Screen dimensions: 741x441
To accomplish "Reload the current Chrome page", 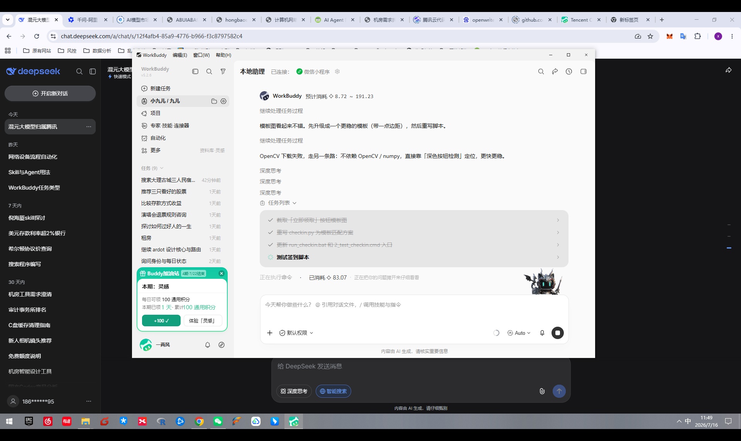I will [x=37, y=36].
